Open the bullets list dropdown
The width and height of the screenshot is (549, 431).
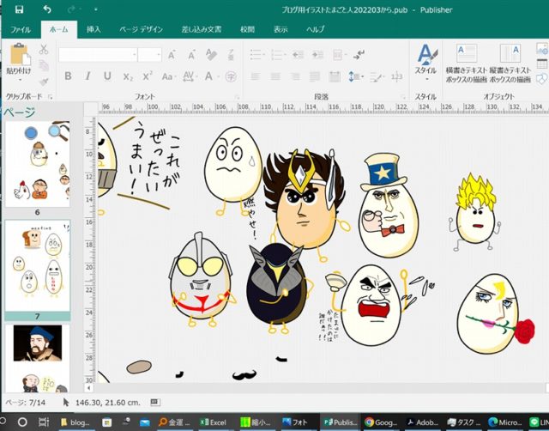[x=256, y=55]
